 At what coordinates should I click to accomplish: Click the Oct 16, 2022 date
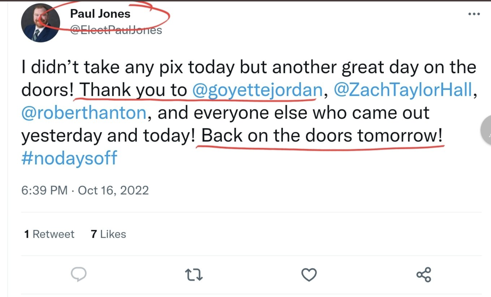click(x=113, y=190)
